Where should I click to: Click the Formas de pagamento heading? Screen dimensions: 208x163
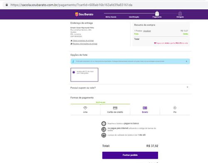coord(82,98)
